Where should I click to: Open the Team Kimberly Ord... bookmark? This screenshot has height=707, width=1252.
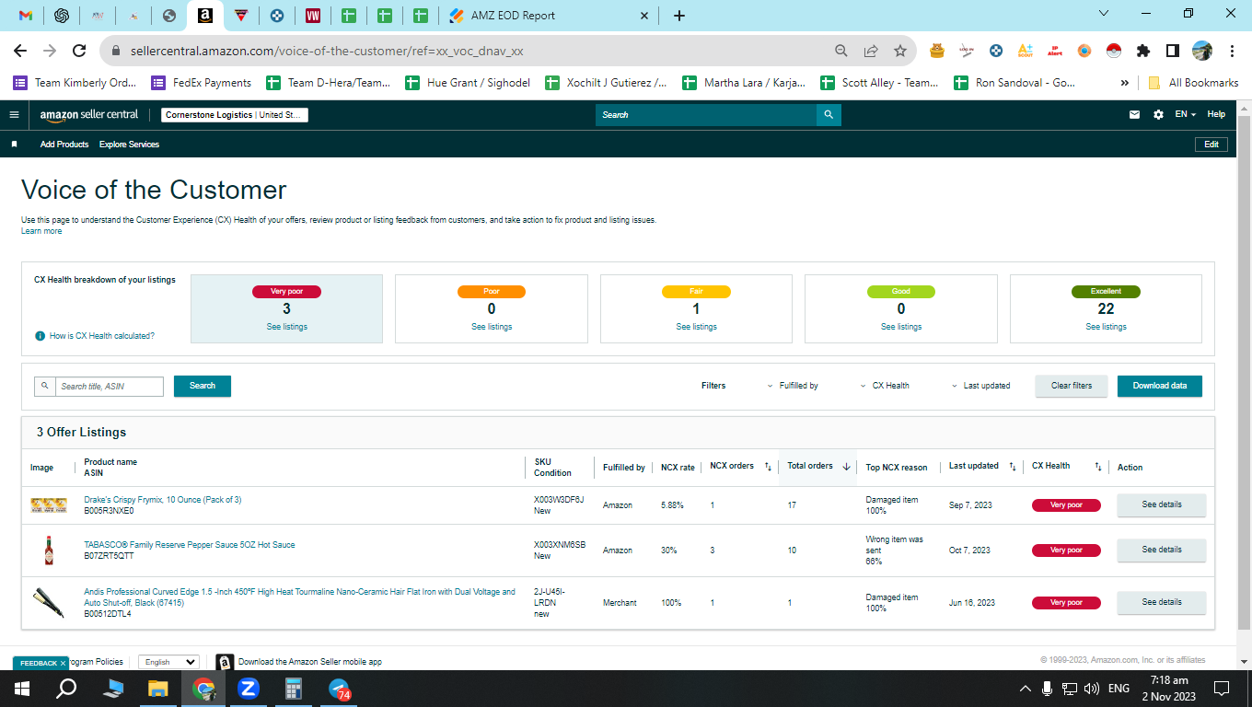(75, 83)
